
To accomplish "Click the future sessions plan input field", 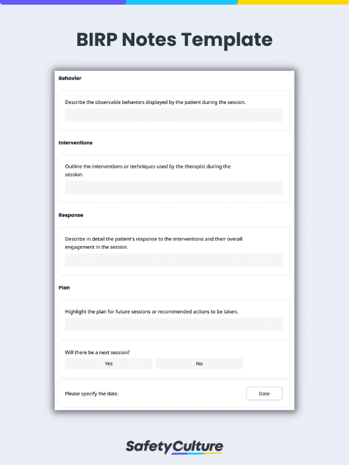I will tap(173, 324).
